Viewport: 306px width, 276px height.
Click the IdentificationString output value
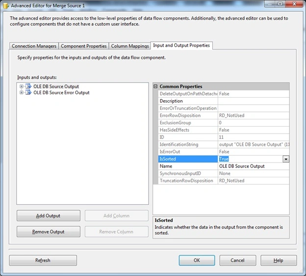254,144
